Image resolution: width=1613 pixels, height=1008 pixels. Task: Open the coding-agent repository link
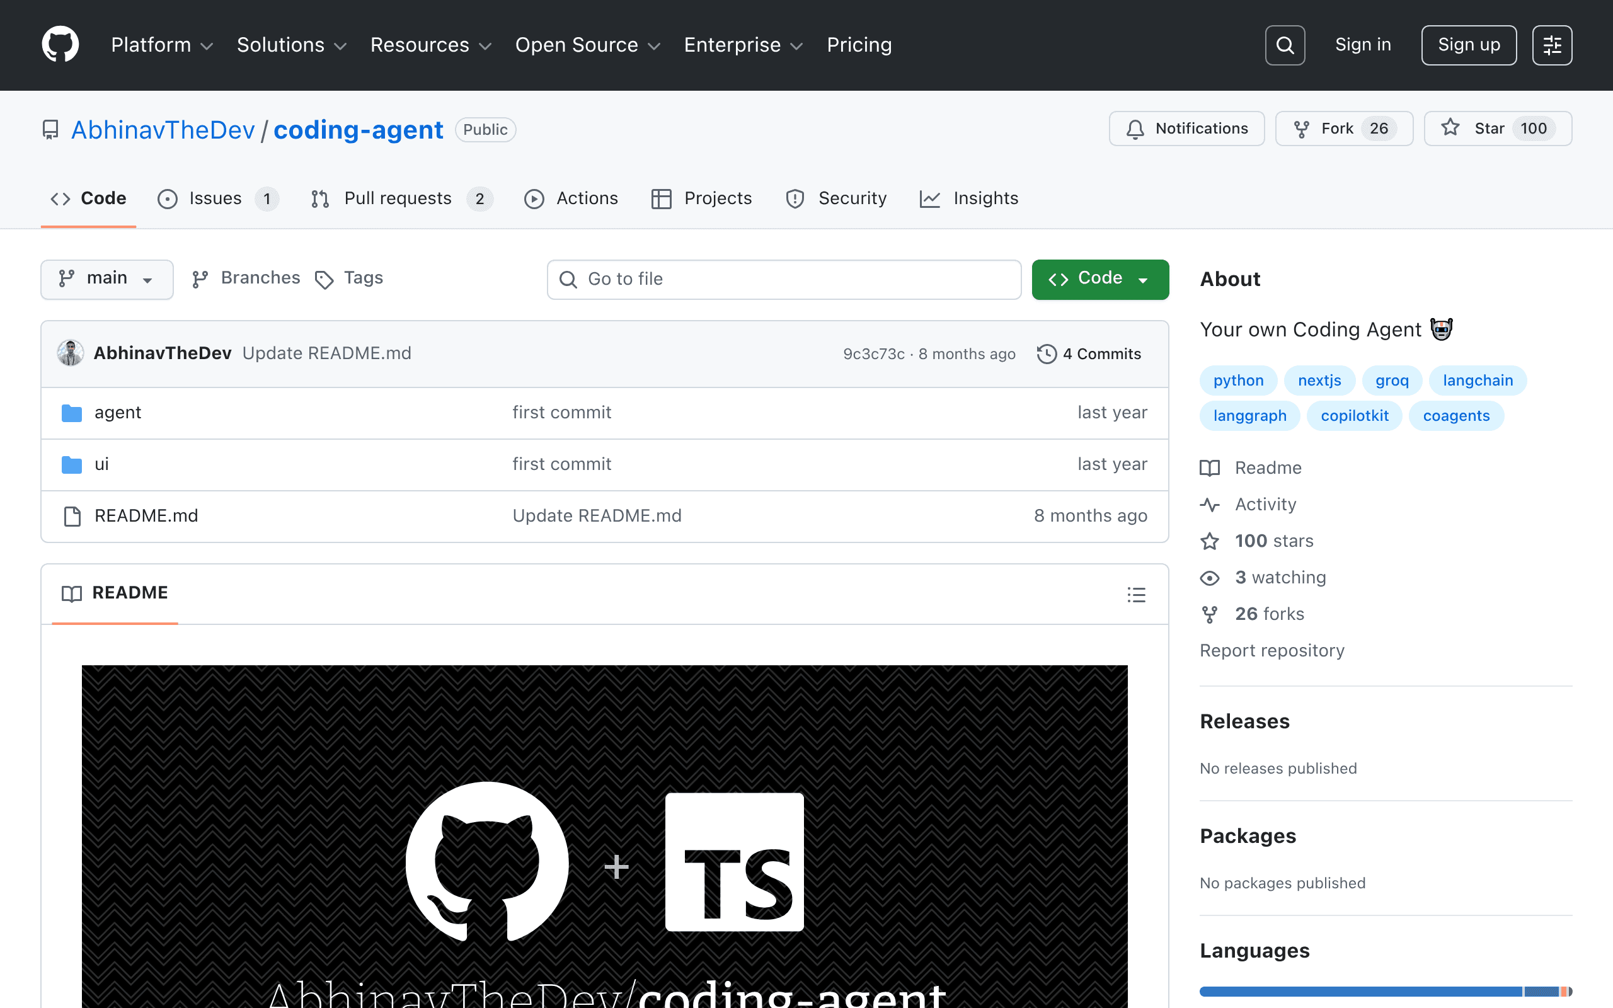358,129
